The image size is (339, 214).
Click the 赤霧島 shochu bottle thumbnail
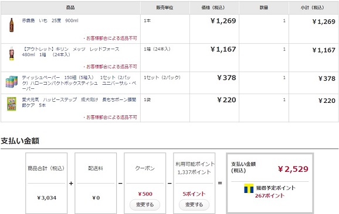pos(12,25)
